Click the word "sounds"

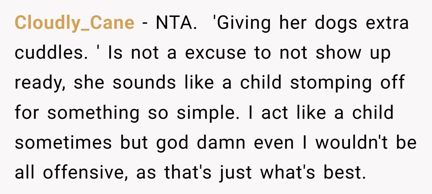click(144, 82)
